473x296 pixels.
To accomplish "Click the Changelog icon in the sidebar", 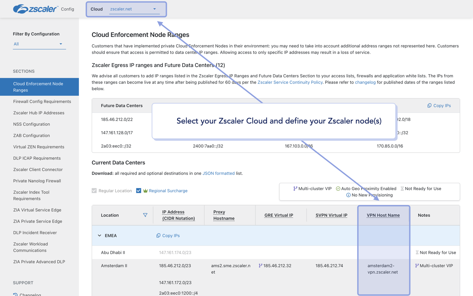I will (x=16, y=294).
